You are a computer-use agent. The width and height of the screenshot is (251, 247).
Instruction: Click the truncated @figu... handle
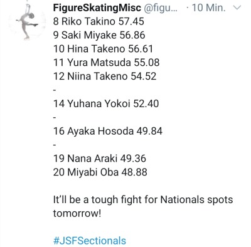click(x=161, y=8)
